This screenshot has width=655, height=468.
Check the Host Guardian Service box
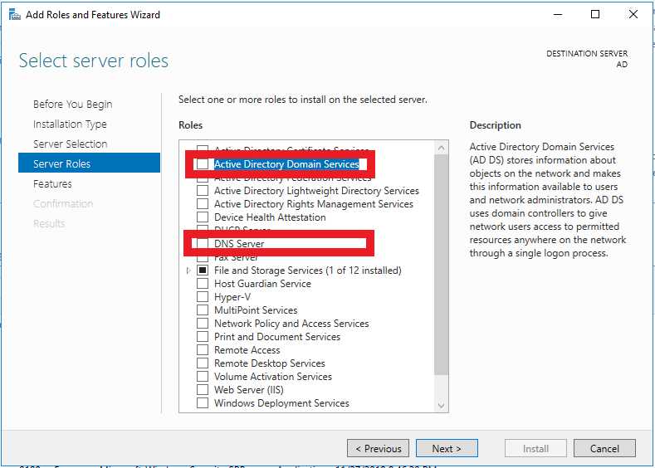(x=203, y=284)
